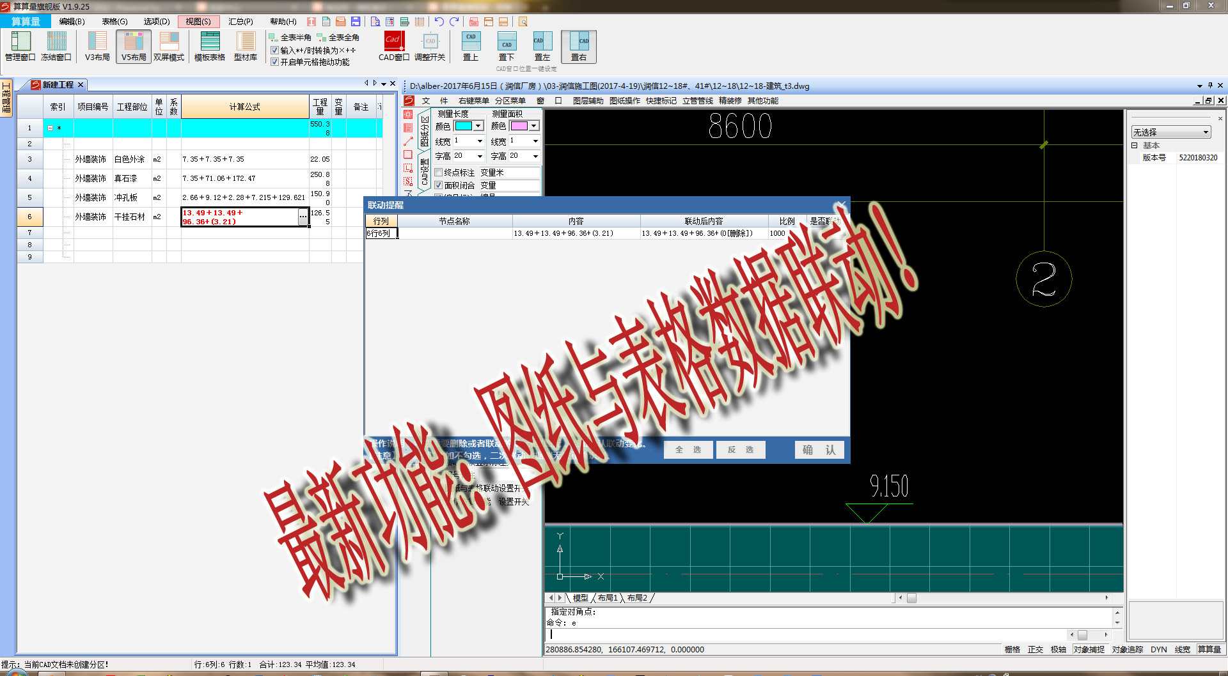Click the cyan 测量长度 color swatch
This screenshot has width=1228, height=676.
[464, 126]
